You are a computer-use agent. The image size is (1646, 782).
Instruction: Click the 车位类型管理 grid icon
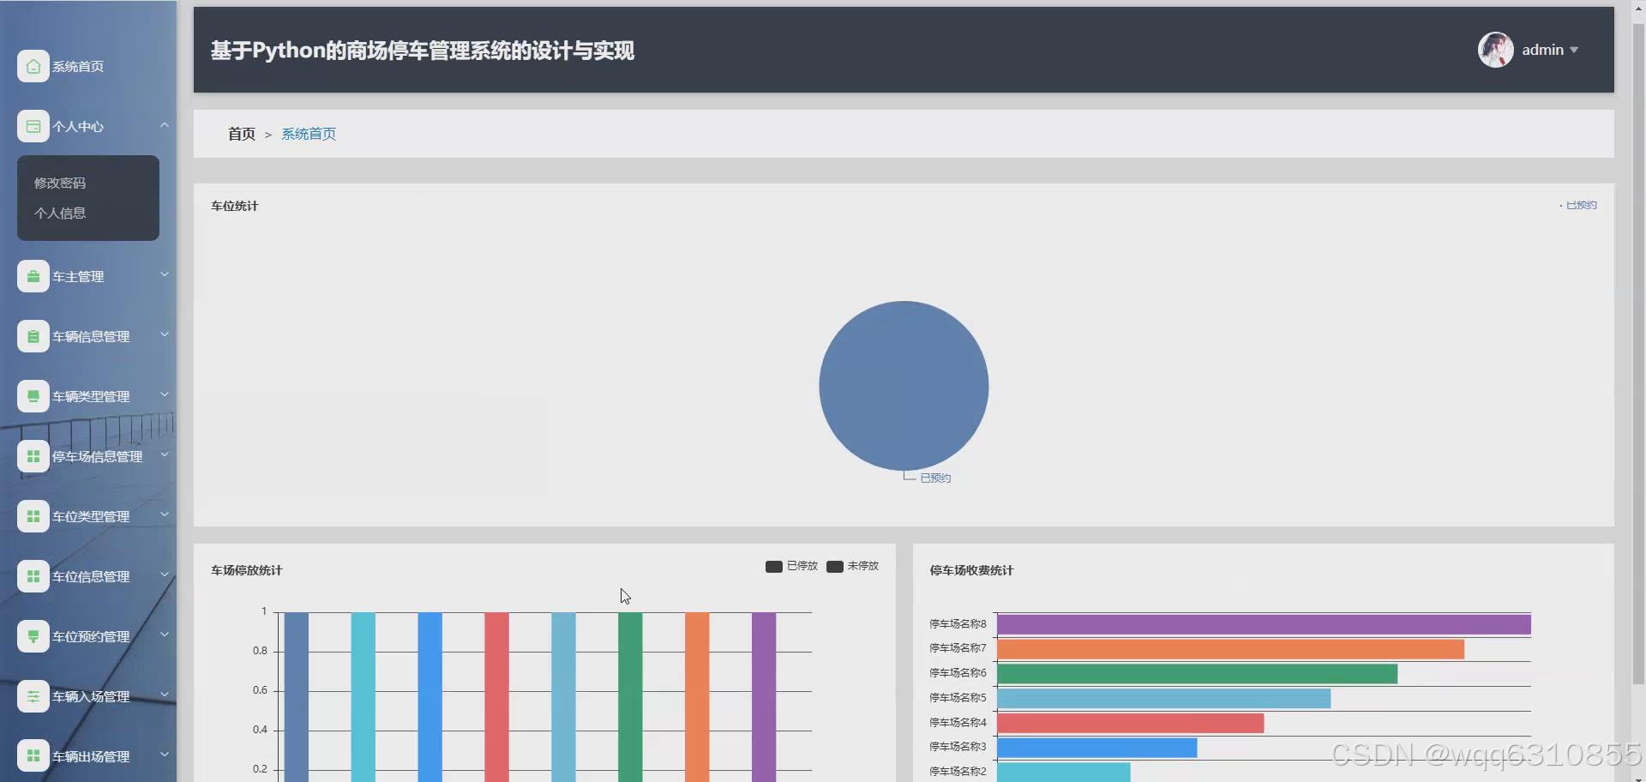click(x=33, y=516)
